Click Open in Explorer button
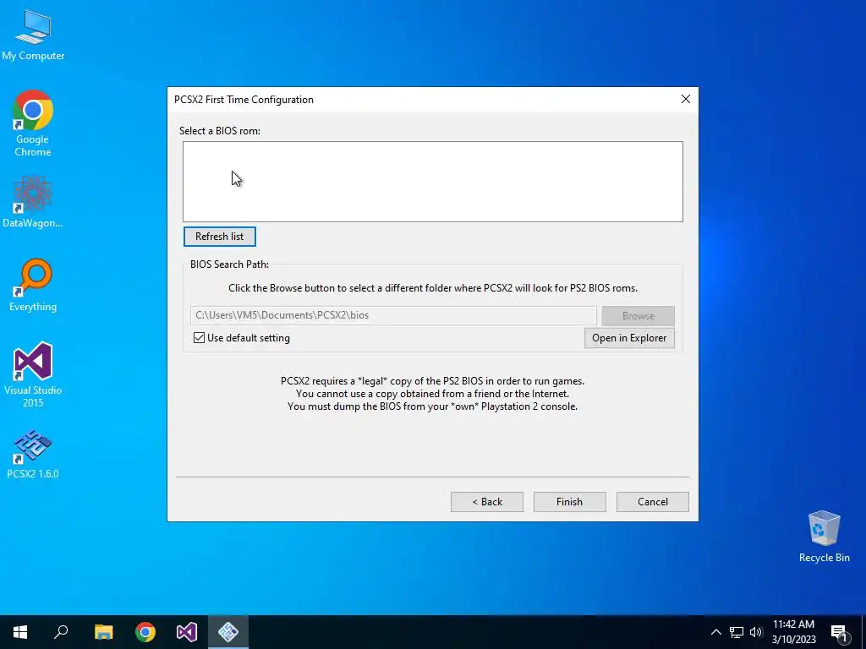The height and width of the screenshot is (649, 866). click(629, 338)
